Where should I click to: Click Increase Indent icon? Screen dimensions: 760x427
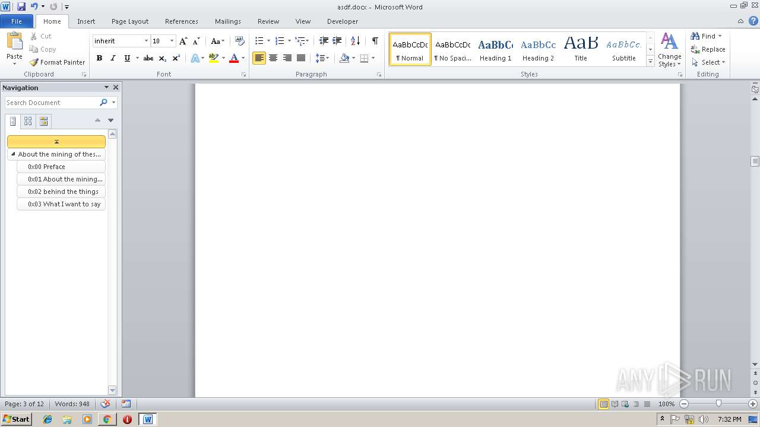[x=337, y=41]
